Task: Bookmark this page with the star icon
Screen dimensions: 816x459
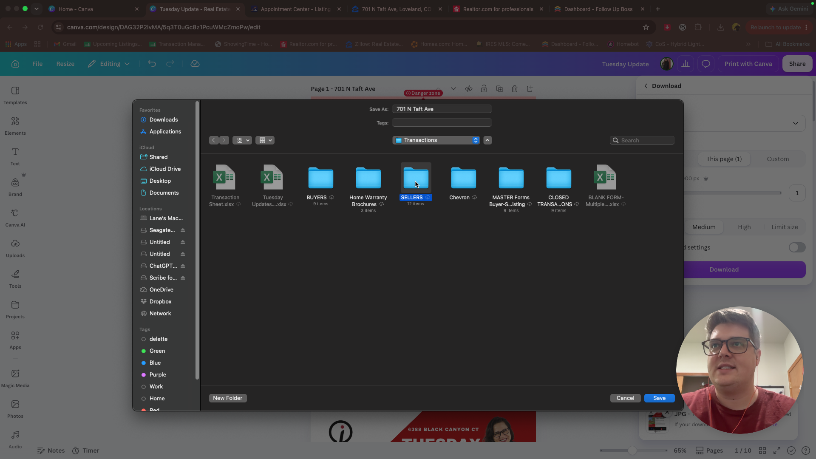Action: click(x=646, y=27)
